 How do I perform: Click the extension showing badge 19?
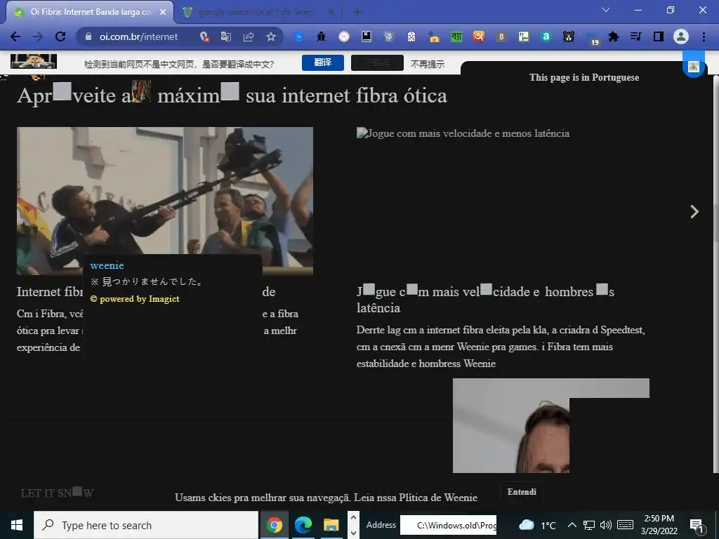[x=592, y=38]
